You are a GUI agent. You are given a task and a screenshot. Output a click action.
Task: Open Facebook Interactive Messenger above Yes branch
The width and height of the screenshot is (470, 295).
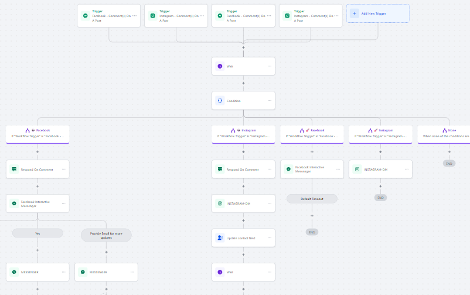(38, 204)
